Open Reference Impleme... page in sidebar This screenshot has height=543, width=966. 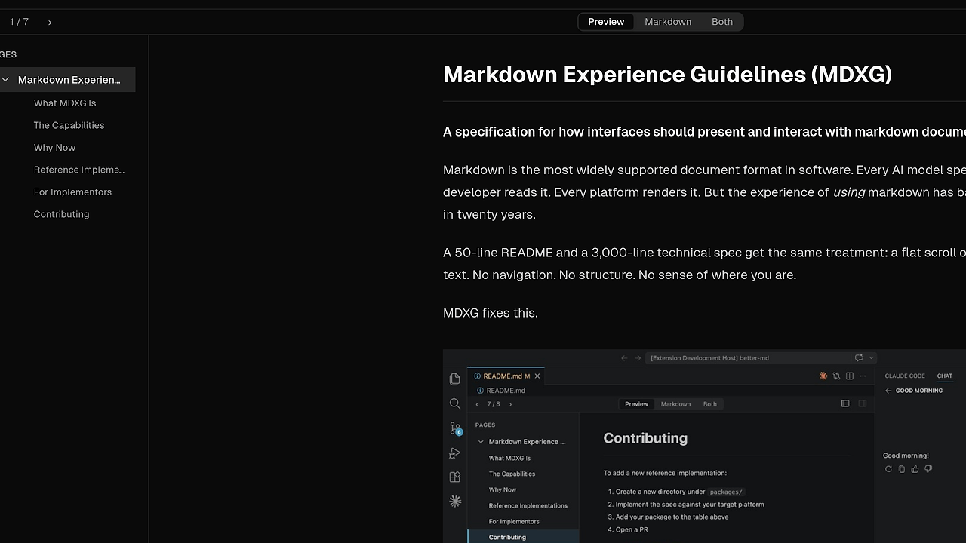(79, 170)
